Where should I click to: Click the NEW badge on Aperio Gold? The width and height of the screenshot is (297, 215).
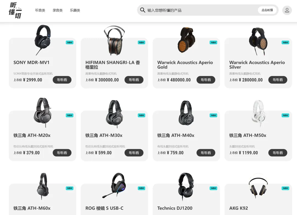tap(213, 43)
